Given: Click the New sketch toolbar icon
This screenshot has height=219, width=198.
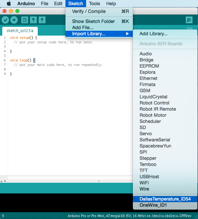Looking at the screenshot, I should click(x=25, y=20).
